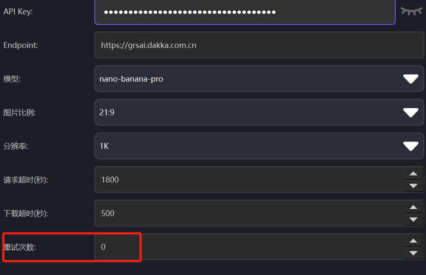This screenshot has height=275, width=426.
Task: Open the 模型 nano-banana-pro dropdown
Action: [259, 79]
